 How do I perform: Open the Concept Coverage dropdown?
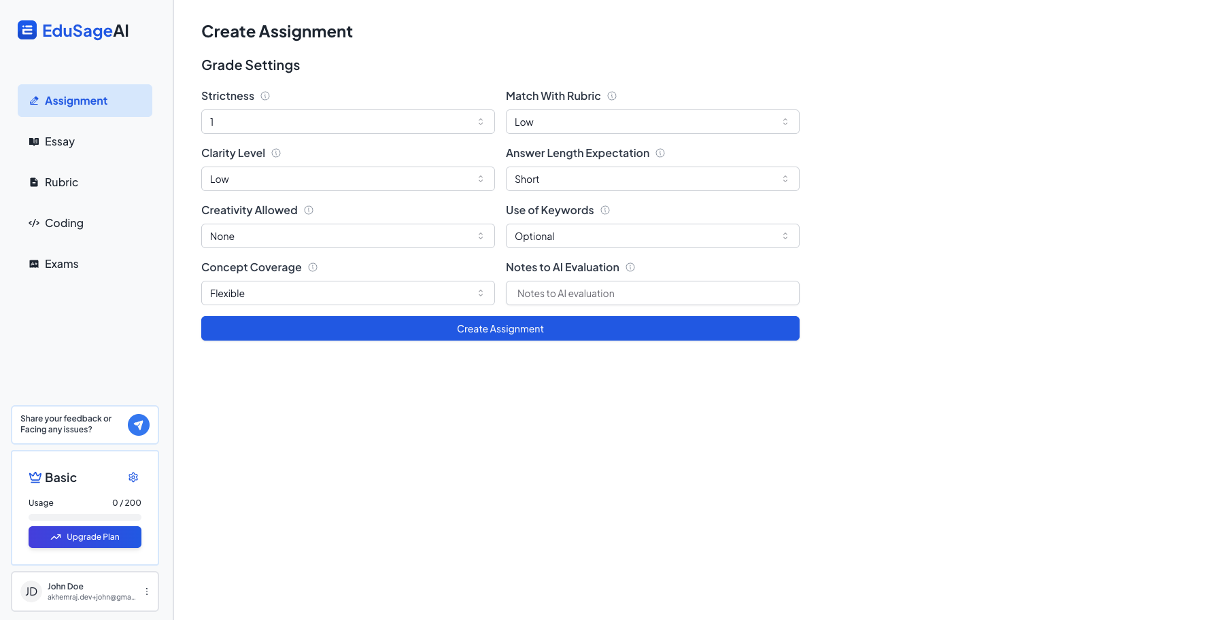pos(347,293)
